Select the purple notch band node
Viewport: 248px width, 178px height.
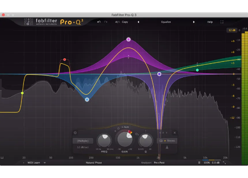pyautogui.click(x=159, y=74)
